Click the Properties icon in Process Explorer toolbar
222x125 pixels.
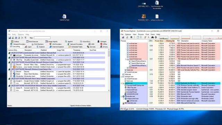tap(145, 37)
